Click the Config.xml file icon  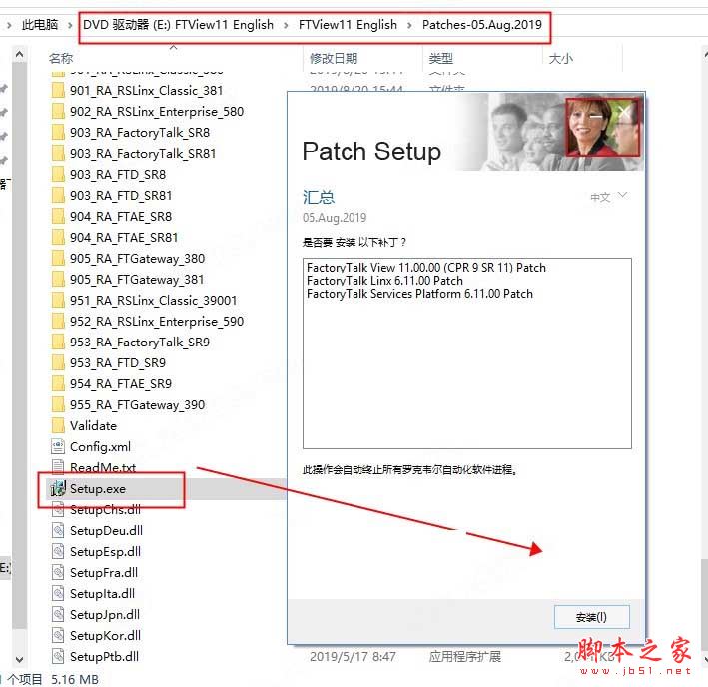click(x=58, y=447)
